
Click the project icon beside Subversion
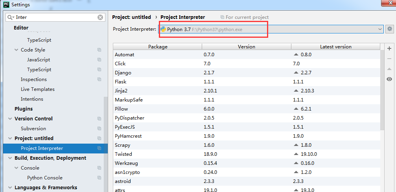pyautogui.click(x=99, y=128)
